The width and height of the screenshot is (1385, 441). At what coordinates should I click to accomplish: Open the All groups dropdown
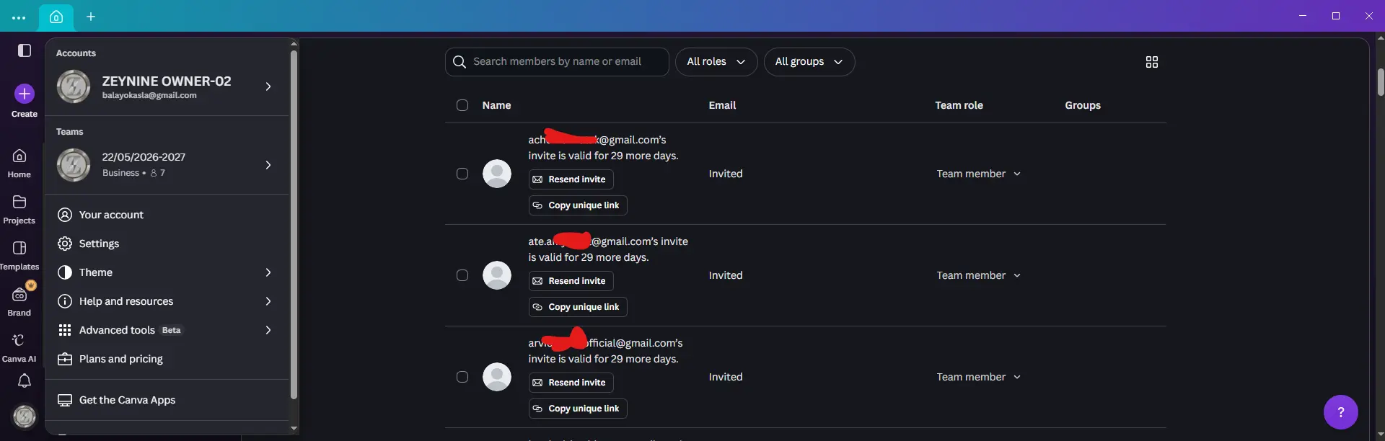(809, 62)
